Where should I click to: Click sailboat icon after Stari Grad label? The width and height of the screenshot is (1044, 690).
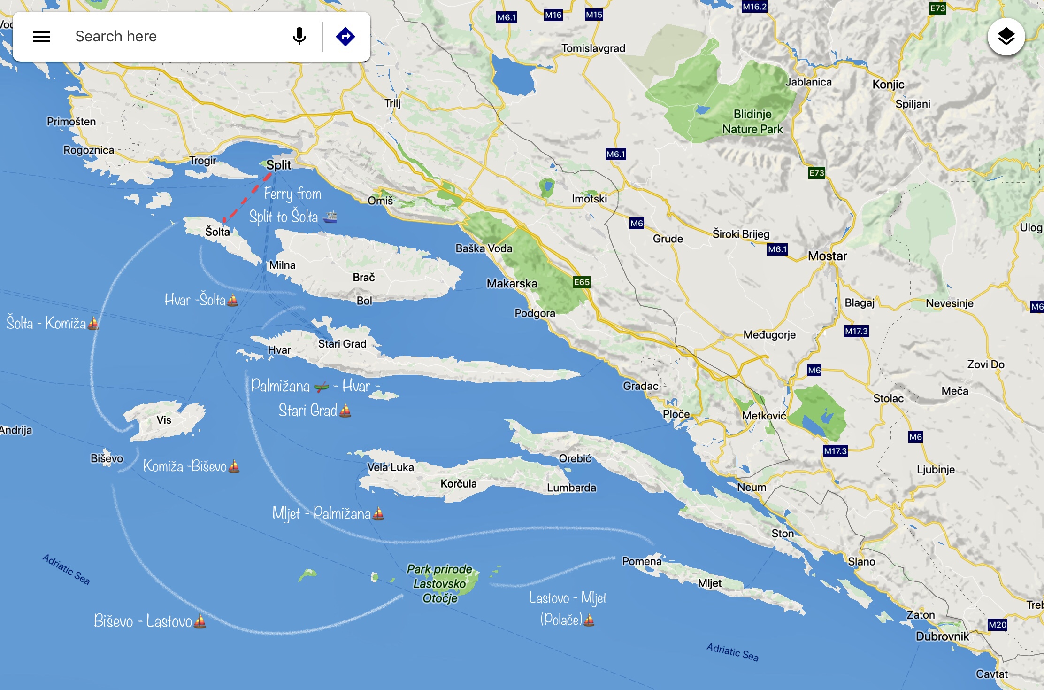coord(345,411)
